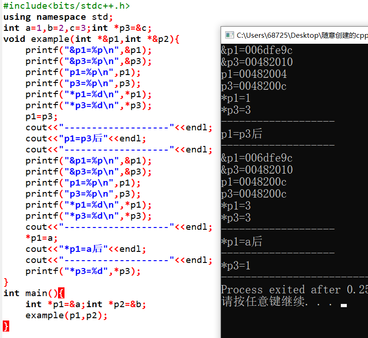
Task: Click console output '*p1=3'
Action: (x=236, y=206)
